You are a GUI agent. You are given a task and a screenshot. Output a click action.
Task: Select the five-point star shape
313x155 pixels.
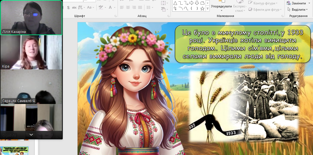point(202,9)
